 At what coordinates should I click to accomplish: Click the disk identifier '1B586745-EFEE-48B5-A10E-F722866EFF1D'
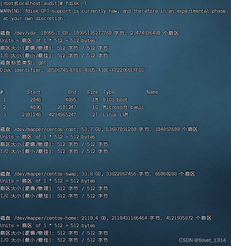click(96, 70)
